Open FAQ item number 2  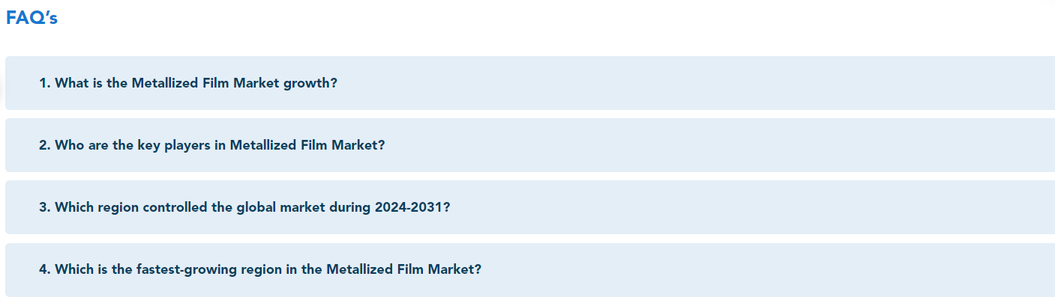click(x=211, y=145)
